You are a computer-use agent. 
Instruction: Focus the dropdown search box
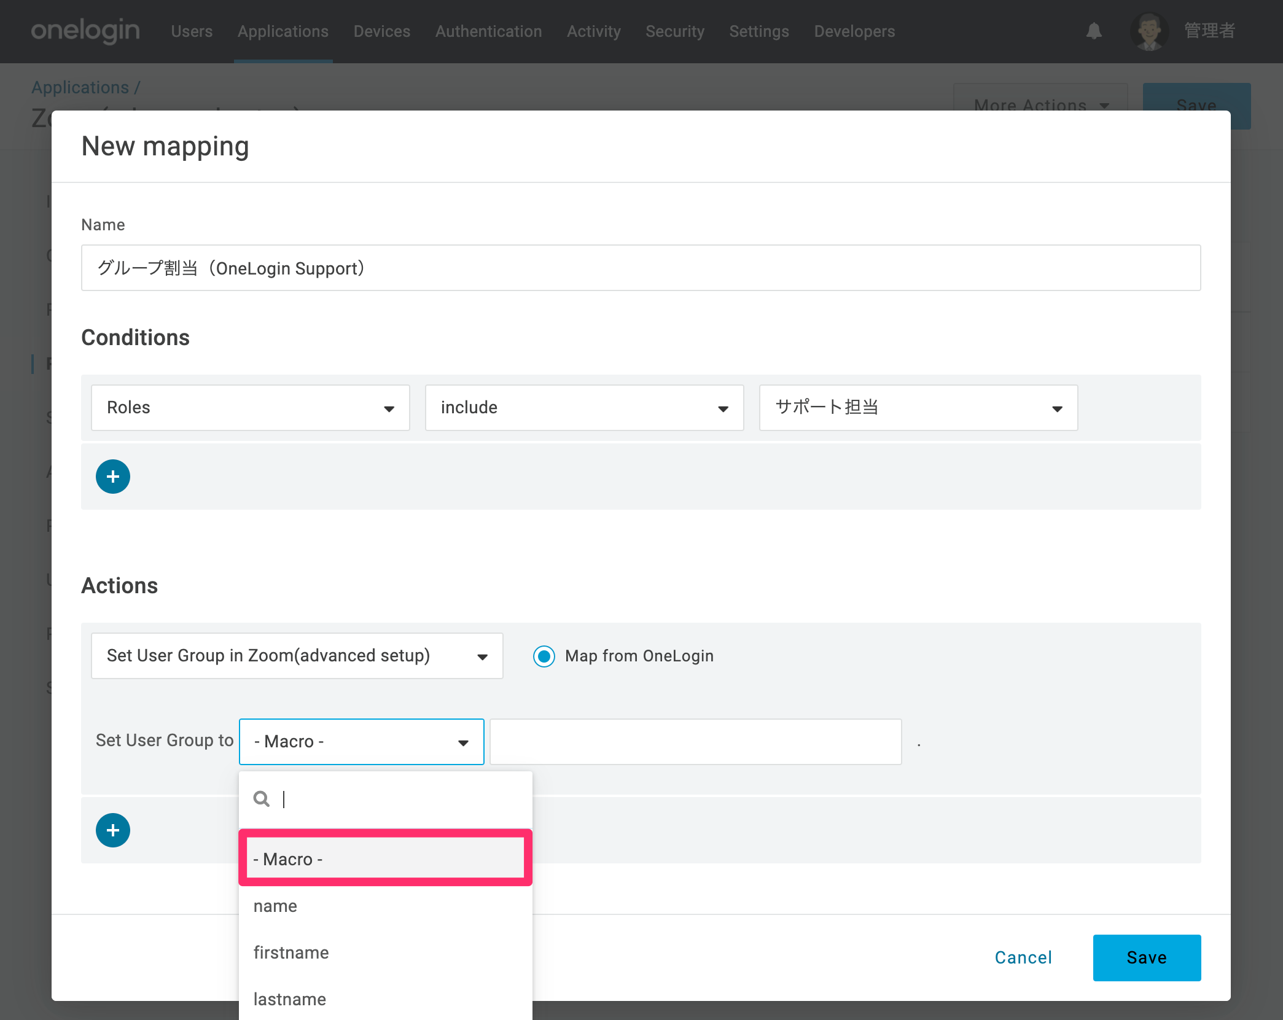tap(386, 799)
